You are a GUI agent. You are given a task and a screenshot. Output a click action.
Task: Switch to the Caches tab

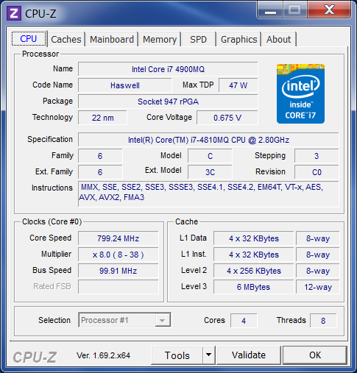[66, 39]
